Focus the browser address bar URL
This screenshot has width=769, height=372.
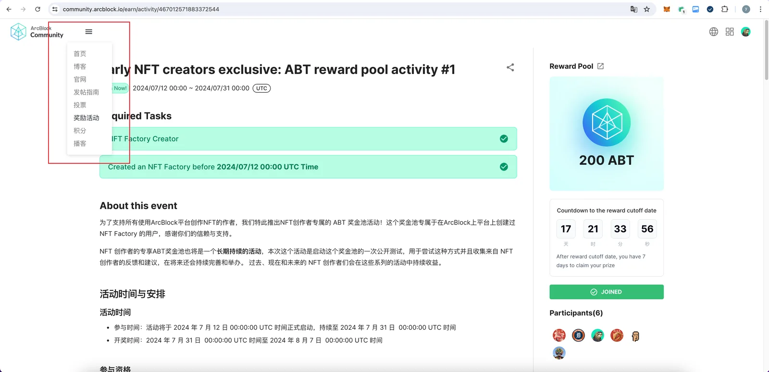141,9
